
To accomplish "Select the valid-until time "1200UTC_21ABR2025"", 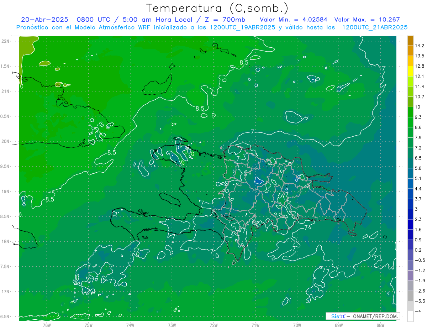I will pyautogui.click(x=375, y=27).
